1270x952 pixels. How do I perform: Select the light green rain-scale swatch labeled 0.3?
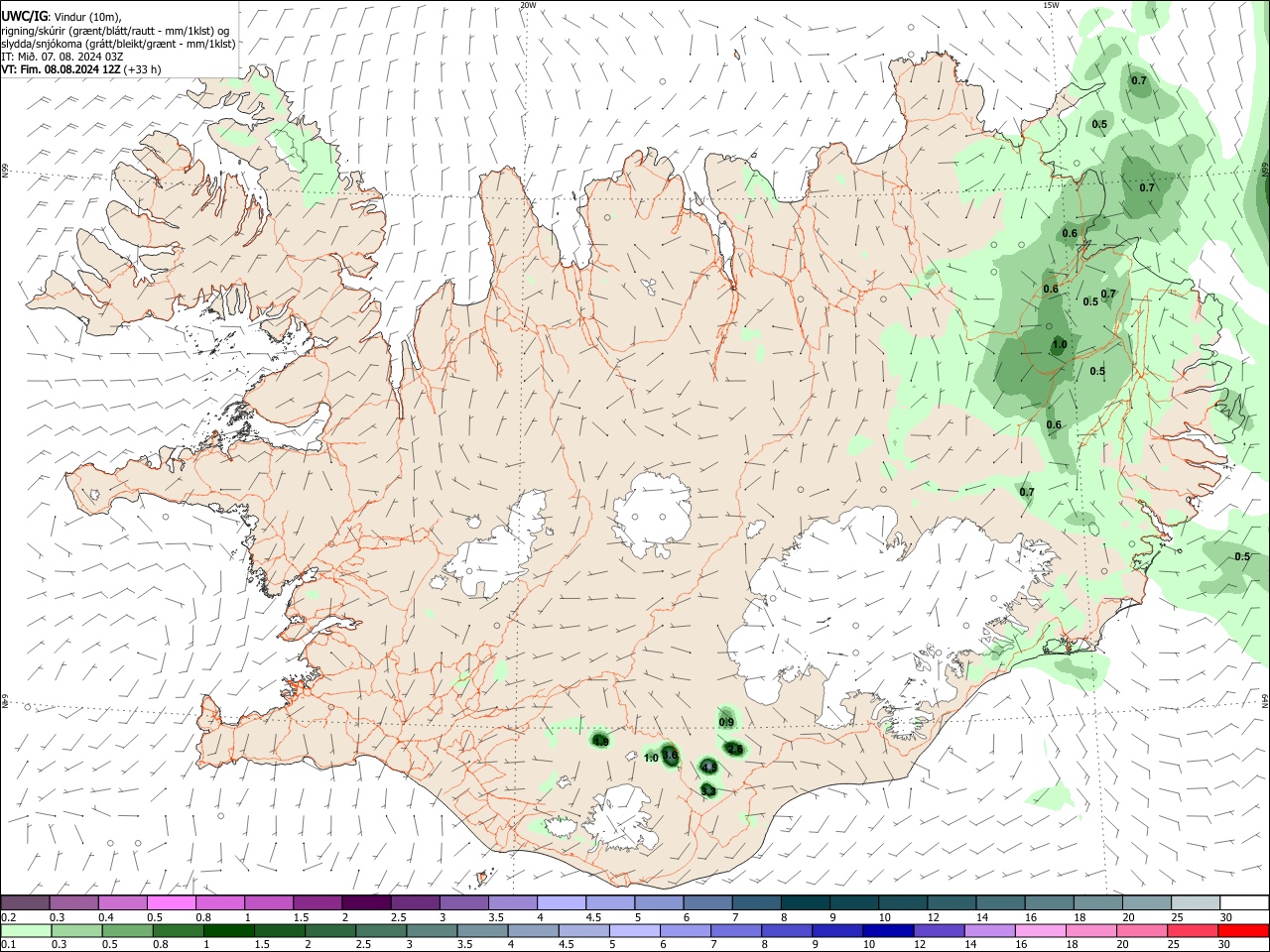75,930
